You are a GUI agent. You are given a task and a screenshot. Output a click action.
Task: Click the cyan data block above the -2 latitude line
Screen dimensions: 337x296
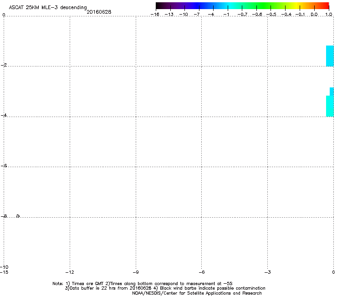pyautogui.click(x=330, y=56)
